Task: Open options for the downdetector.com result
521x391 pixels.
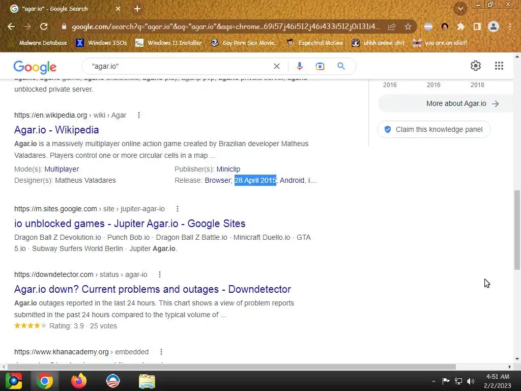Action: pos(160,274)
